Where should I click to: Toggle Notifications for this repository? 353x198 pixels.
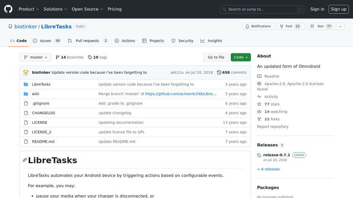[257, 26]
